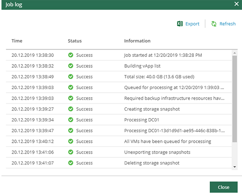Click the Export link text

[x=192, y=24]
